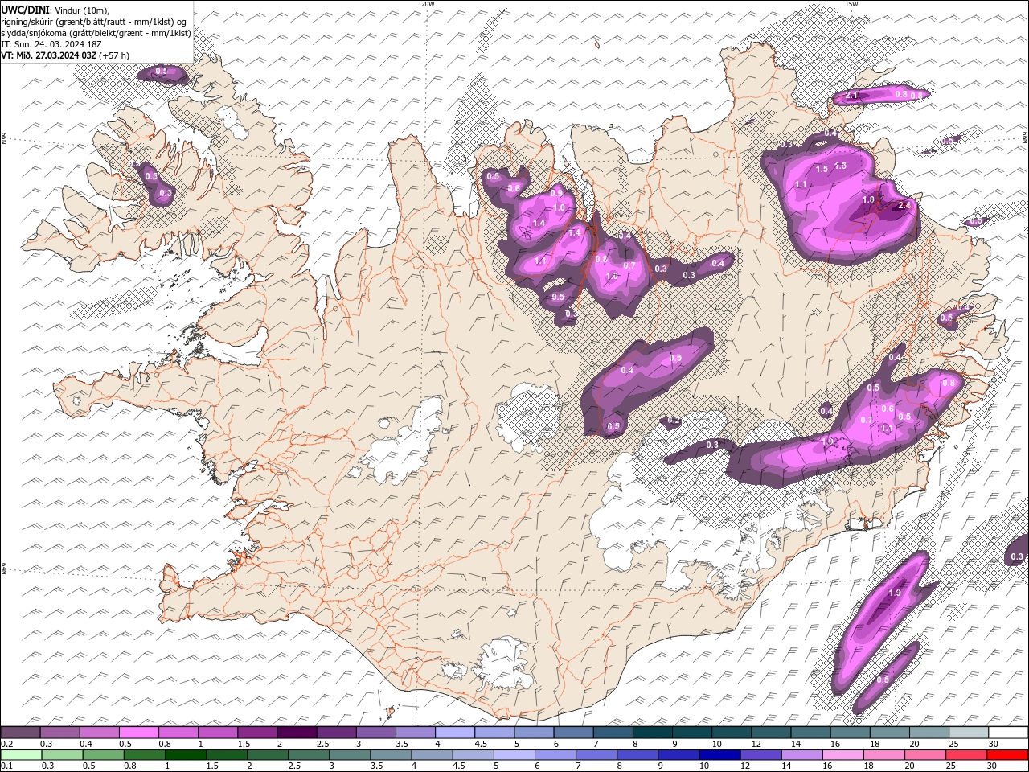Viewport: 1029px width, 772px height.
Task: Click the "0.2" value on the small central blob
Action: [674, 421]
